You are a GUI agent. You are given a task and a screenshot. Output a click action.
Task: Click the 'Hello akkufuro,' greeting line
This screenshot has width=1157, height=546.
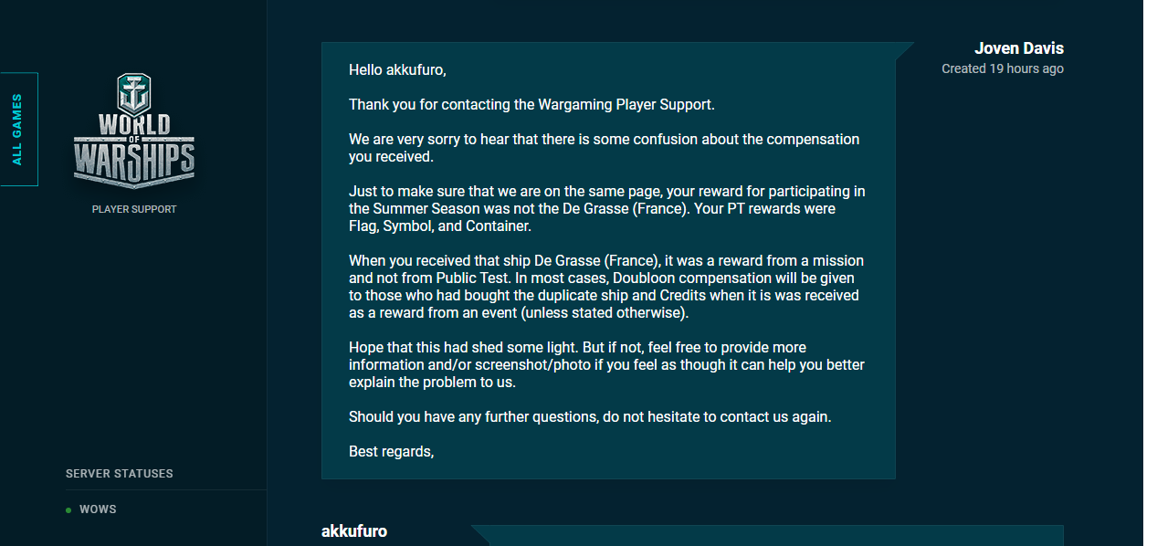397,69
